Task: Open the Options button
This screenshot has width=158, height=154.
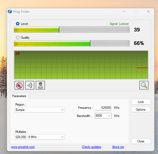Action: click(141, 110)
